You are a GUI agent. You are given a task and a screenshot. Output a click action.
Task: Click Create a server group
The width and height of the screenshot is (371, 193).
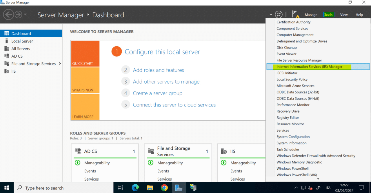[x=158, y=93]
